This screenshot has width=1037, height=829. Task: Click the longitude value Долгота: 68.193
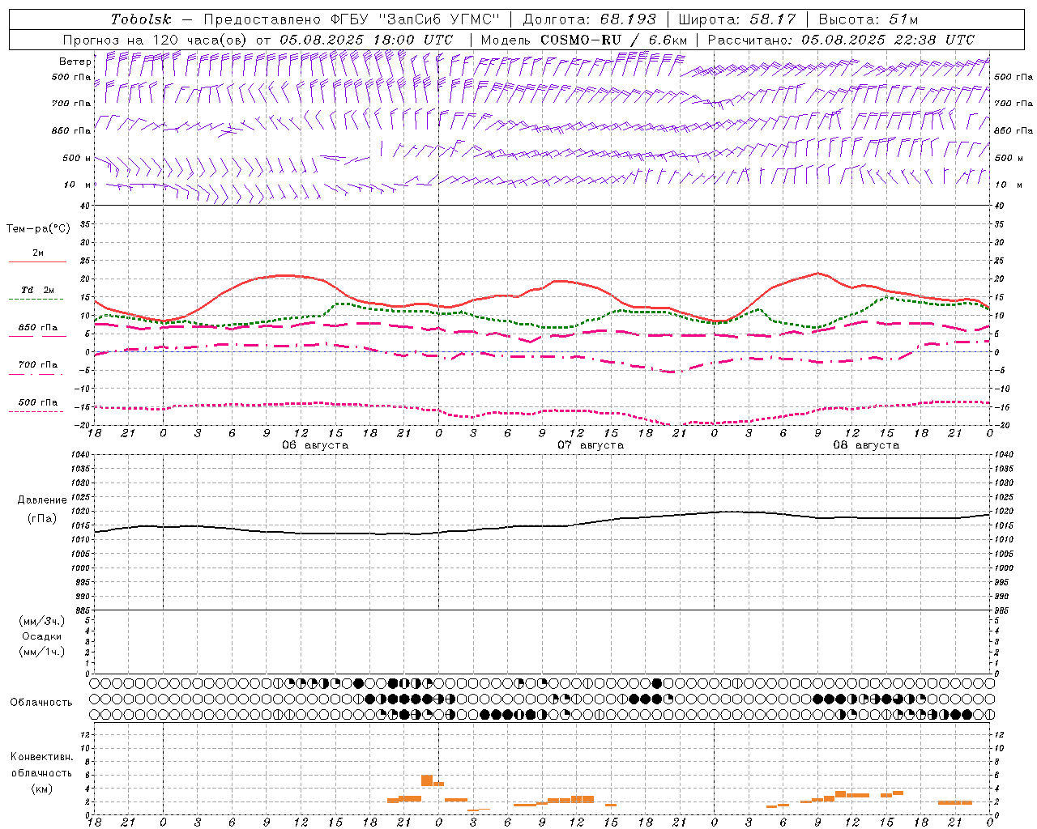click(x=590, y=19)
